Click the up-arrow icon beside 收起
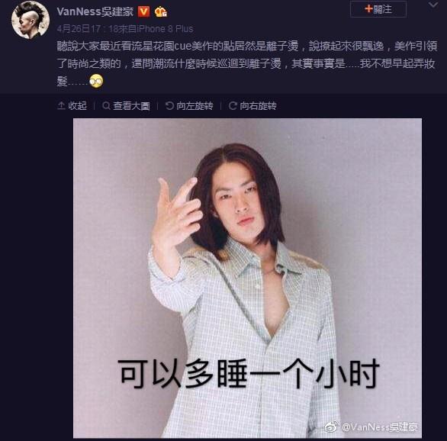Image resolution: width=447 pixels, height=441 pixels. coord(61,105)
